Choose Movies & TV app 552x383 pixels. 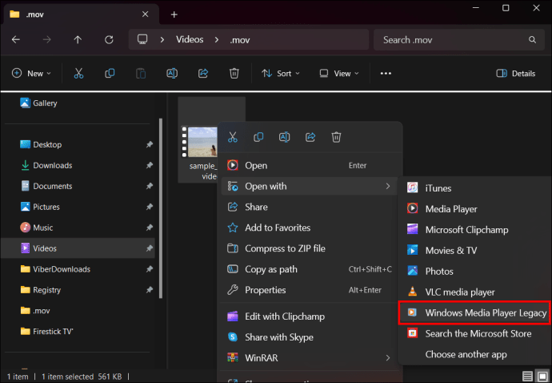(474, 251)
